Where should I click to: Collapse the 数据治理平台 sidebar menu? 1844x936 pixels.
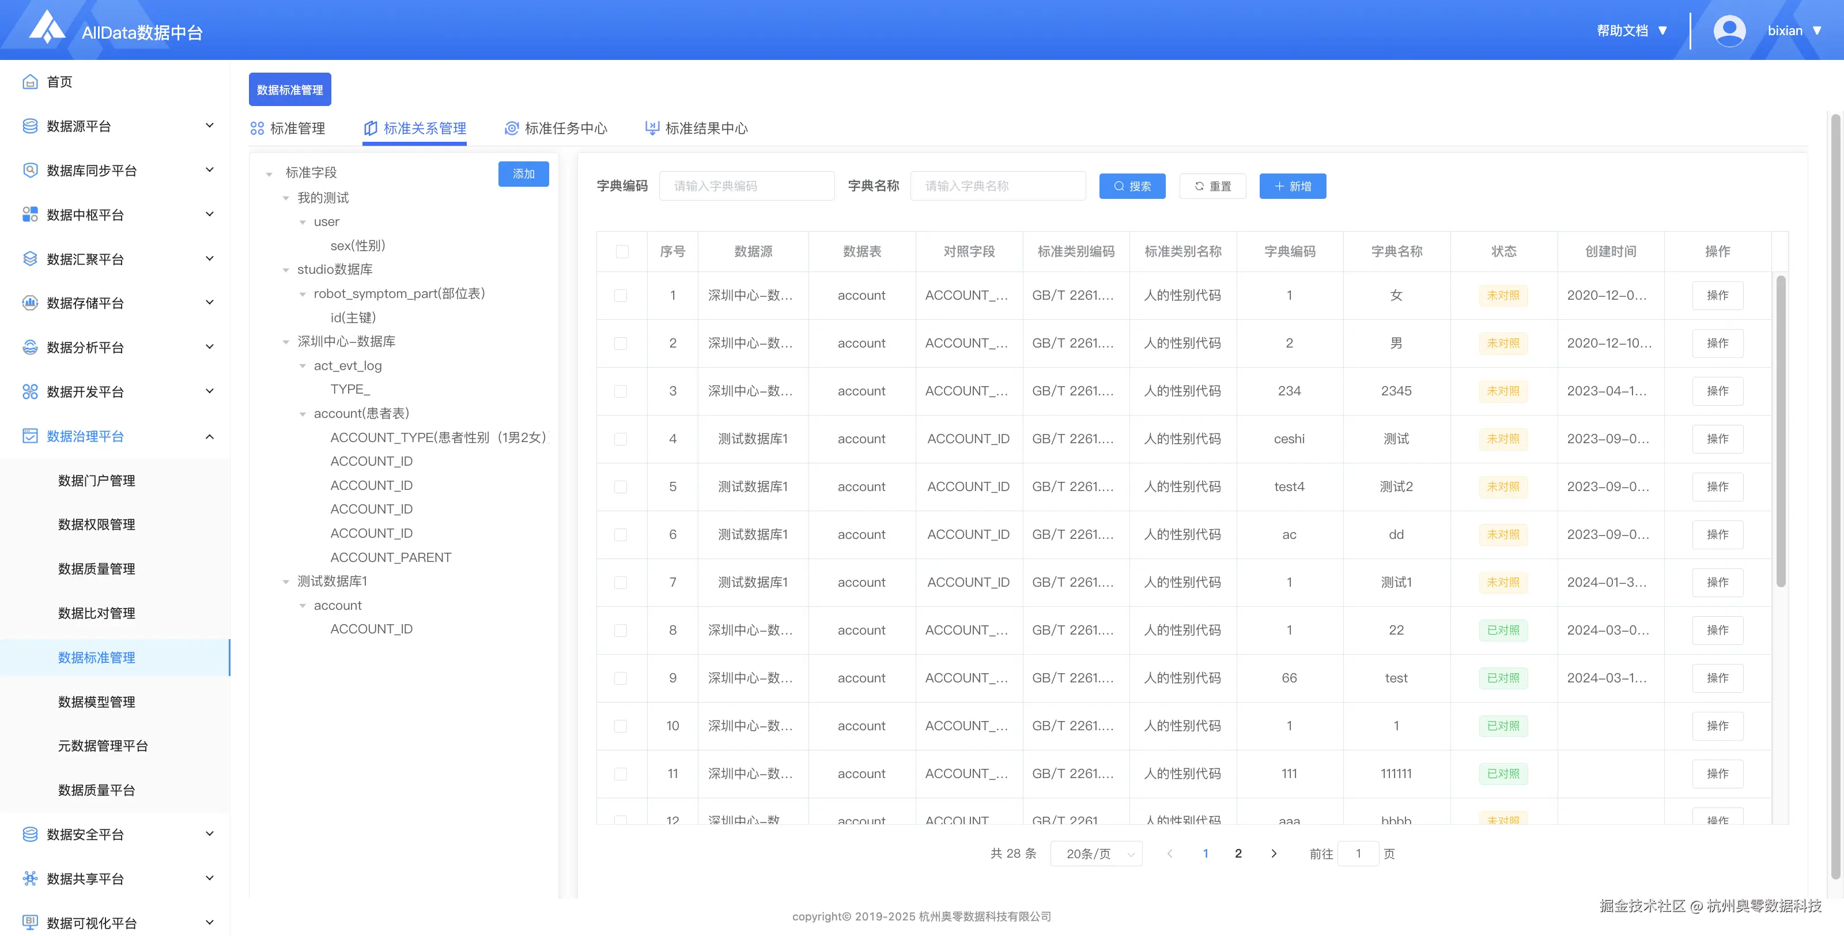click(x=210, y=436)
